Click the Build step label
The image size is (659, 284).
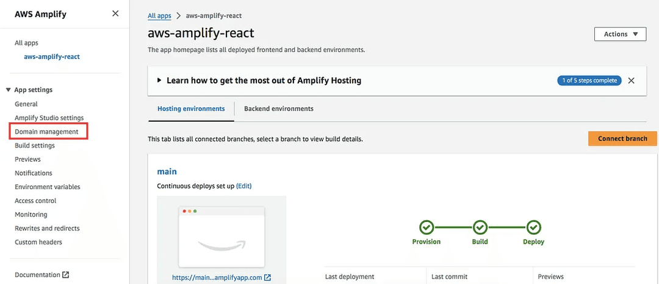480,242
